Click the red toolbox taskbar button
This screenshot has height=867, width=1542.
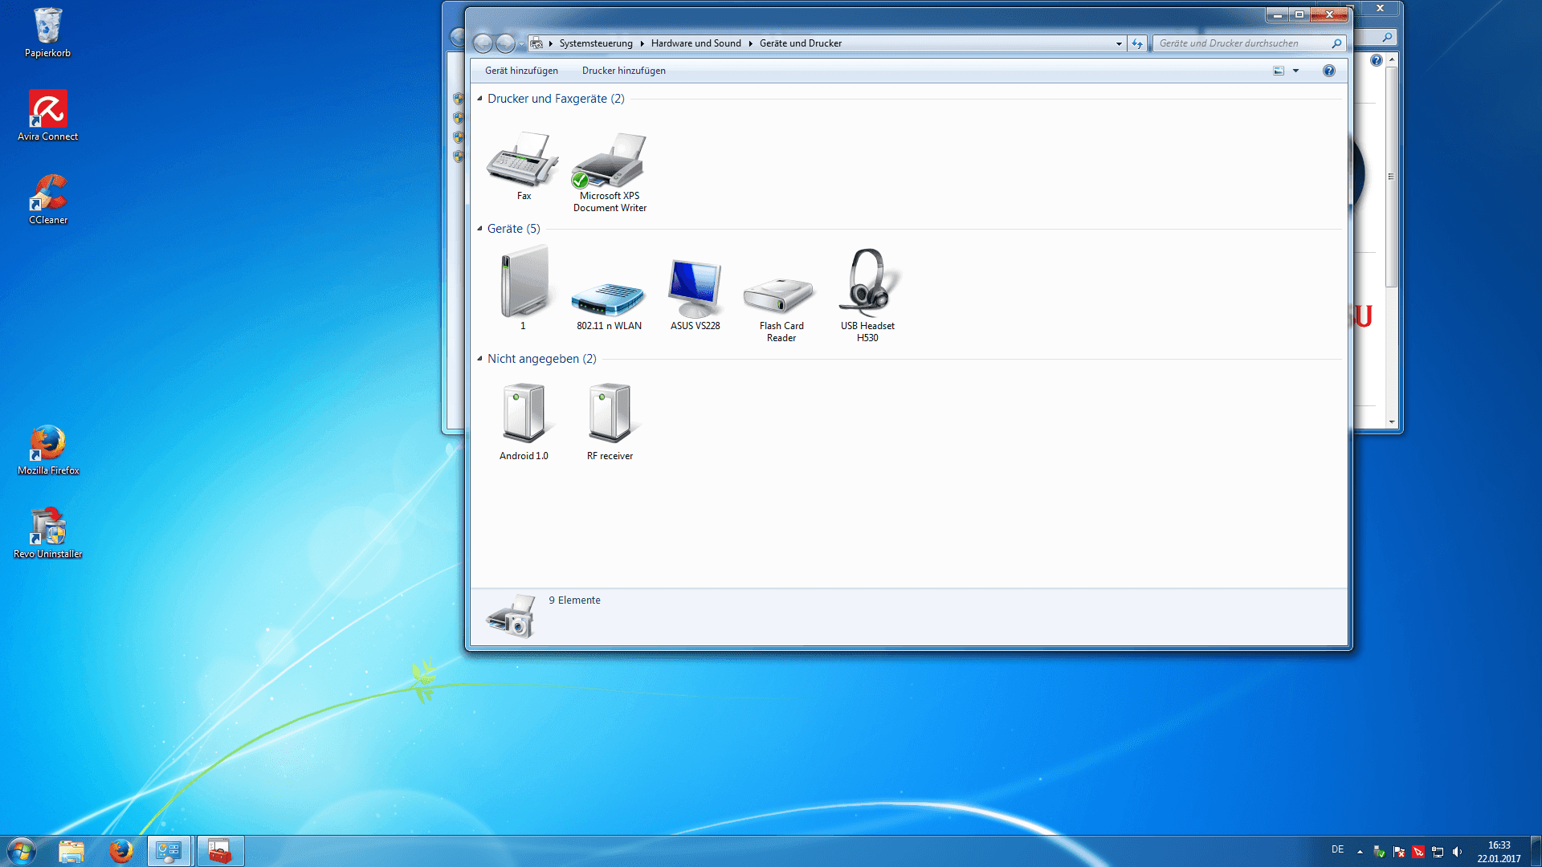tap(219, 851)
